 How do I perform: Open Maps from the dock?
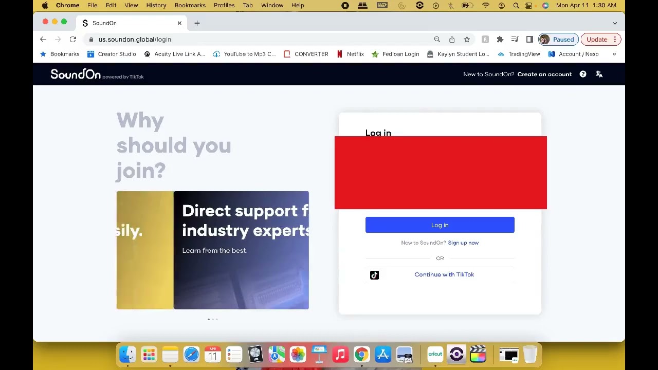pyautogui.click(x=277, y=355)
